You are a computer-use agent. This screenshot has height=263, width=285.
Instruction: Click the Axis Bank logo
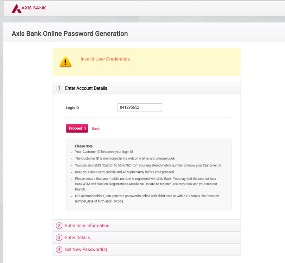tap(29, 8)
